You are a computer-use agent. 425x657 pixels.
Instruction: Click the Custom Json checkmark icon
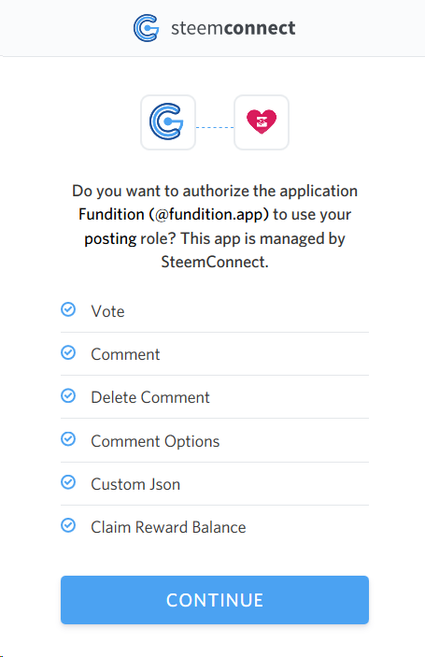click(68, 482)
